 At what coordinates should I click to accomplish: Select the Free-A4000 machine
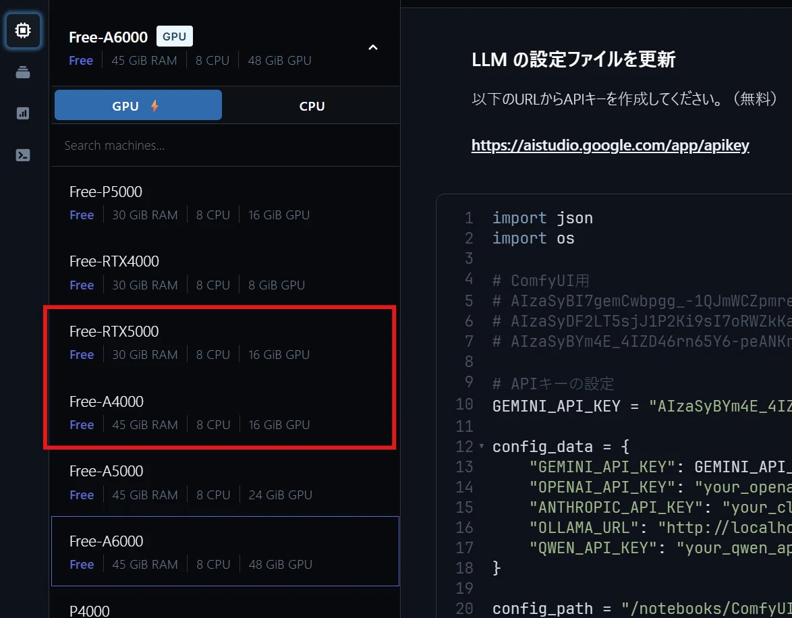[225, 412]
